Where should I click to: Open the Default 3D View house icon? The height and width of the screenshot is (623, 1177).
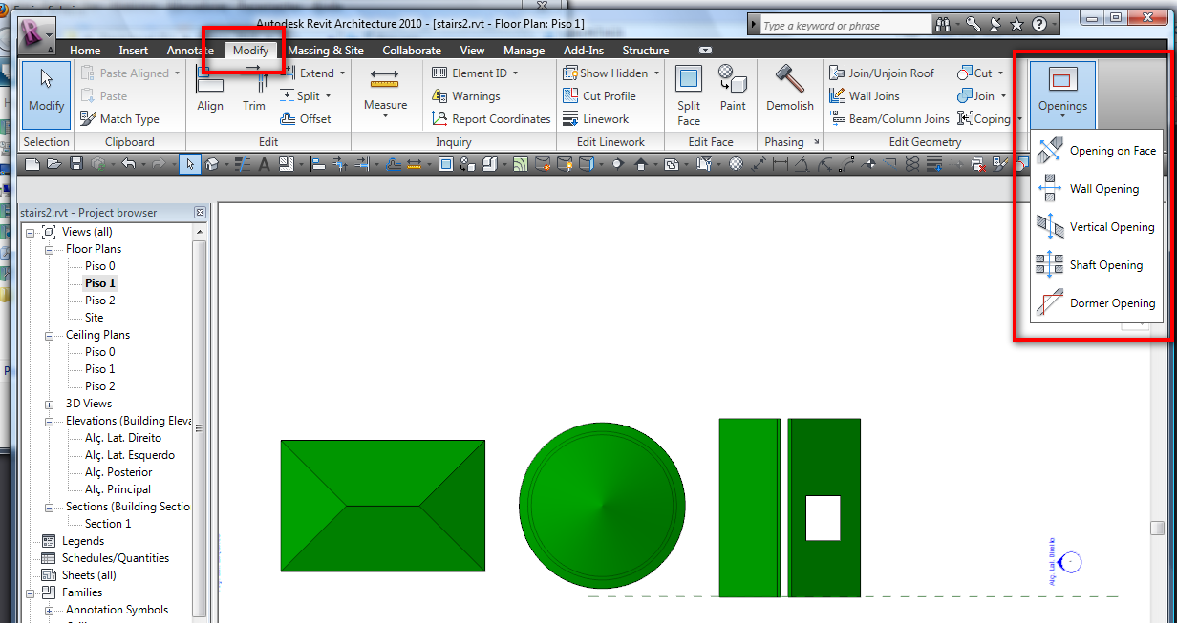click(211, 164)
